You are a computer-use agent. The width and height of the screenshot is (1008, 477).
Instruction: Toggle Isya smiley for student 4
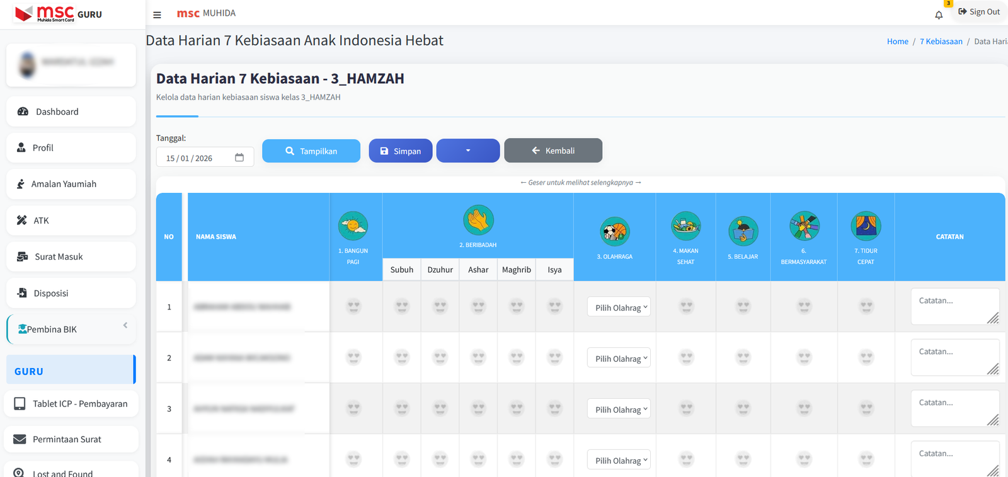tap(555, 460)
